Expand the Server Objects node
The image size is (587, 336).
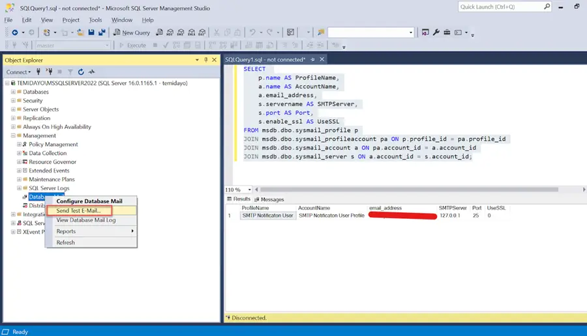tap(13, 109)
